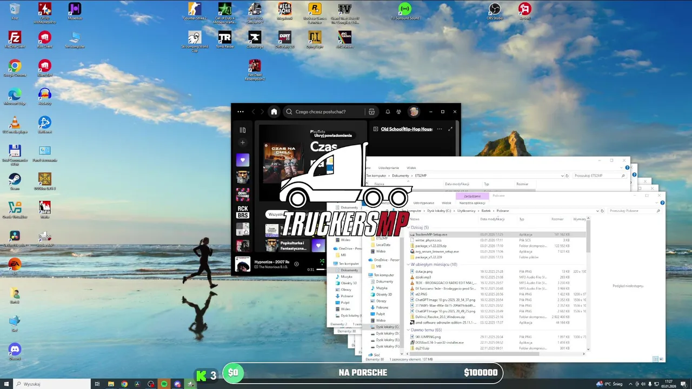
Task: Open Dying Light desktop icon
Action: tap(314, 39)
